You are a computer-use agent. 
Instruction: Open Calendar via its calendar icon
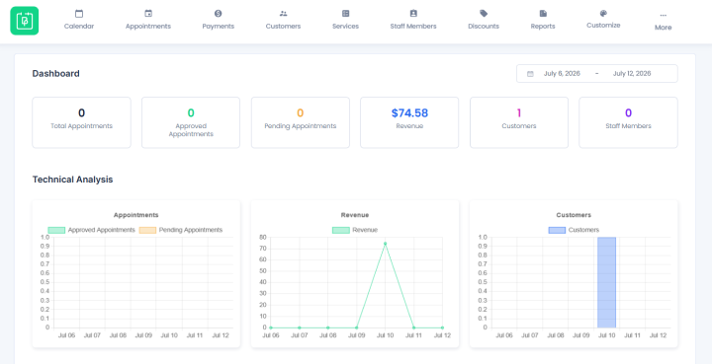[79, 14]
